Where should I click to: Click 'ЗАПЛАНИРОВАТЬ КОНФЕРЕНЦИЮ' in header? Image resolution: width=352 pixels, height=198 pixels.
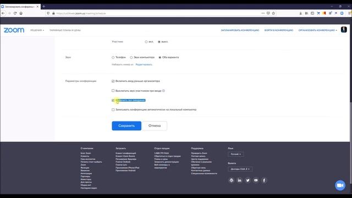(x=240, y=30)
